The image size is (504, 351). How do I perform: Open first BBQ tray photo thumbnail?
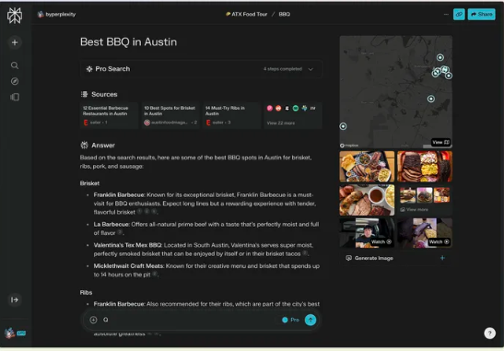[367, 167]
